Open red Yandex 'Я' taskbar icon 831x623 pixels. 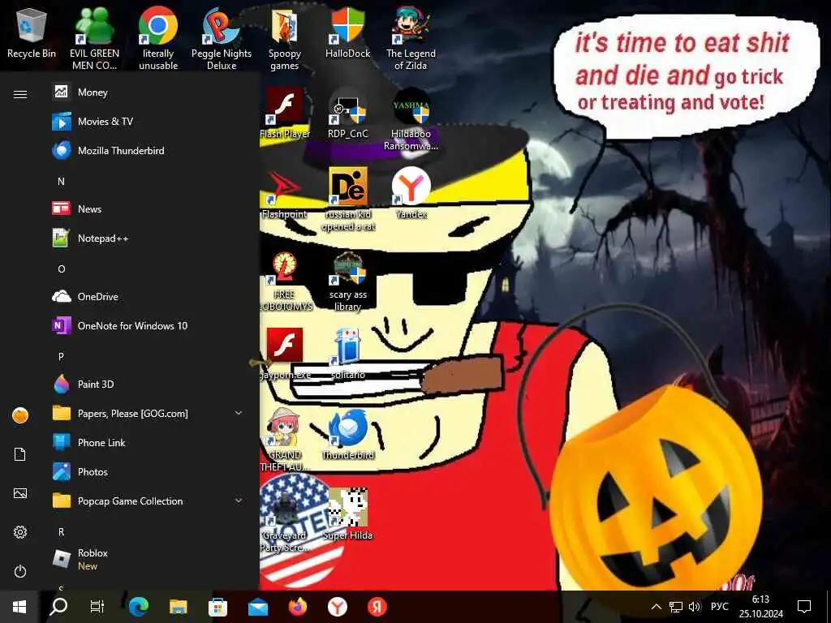[377, 607]
